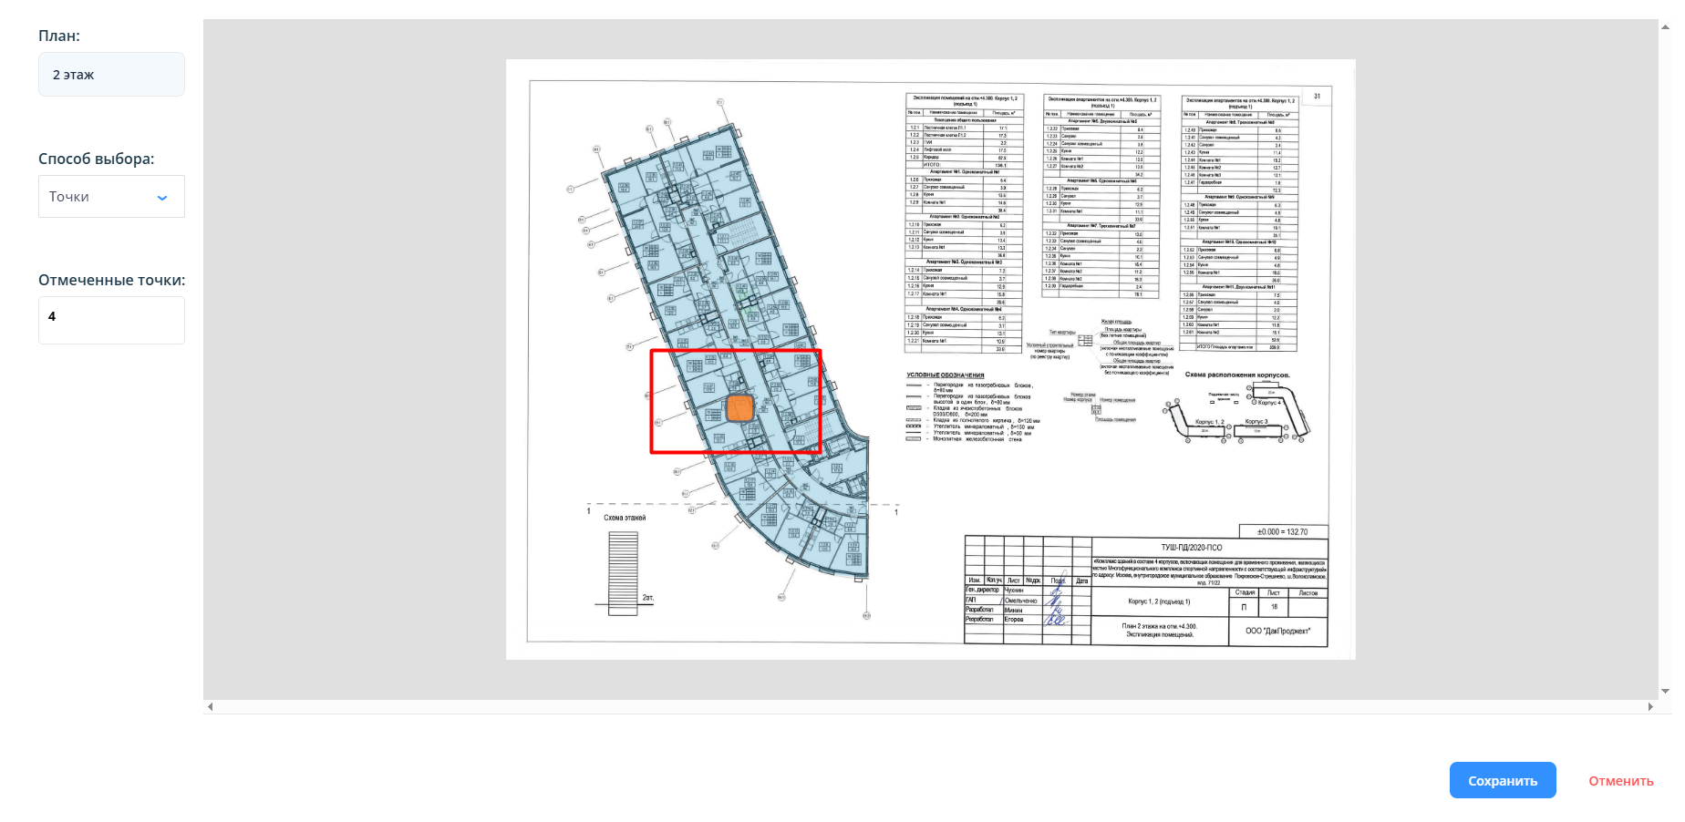Click the chevron in the Точки dropdown

click(162, 198)
